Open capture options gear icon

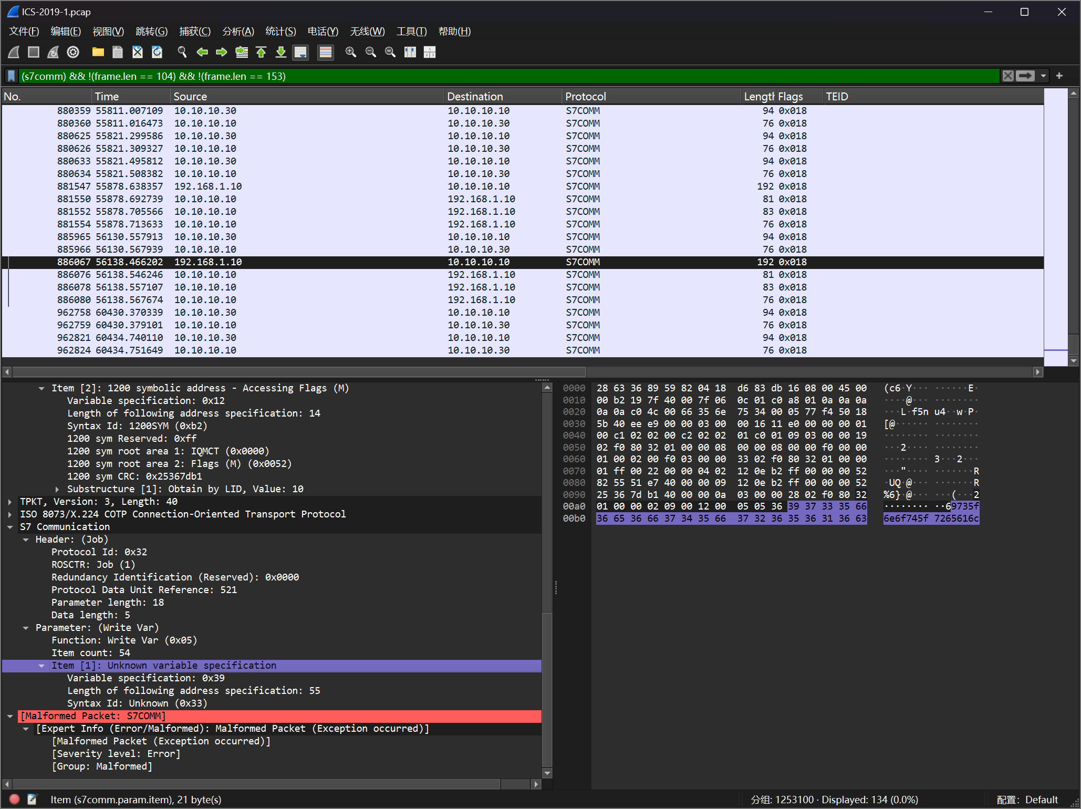coord(73,52)
